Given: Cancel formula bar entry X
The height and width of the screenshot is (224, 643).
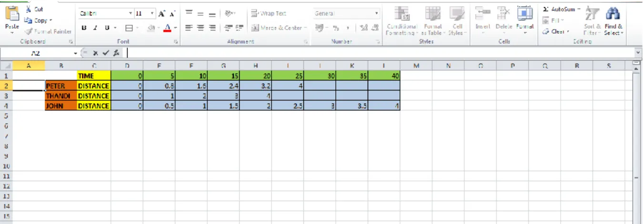Looking at the screenshot, I should 96,53.
